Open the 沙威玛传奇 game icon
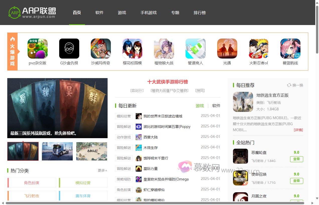 [x=101, y=49]
